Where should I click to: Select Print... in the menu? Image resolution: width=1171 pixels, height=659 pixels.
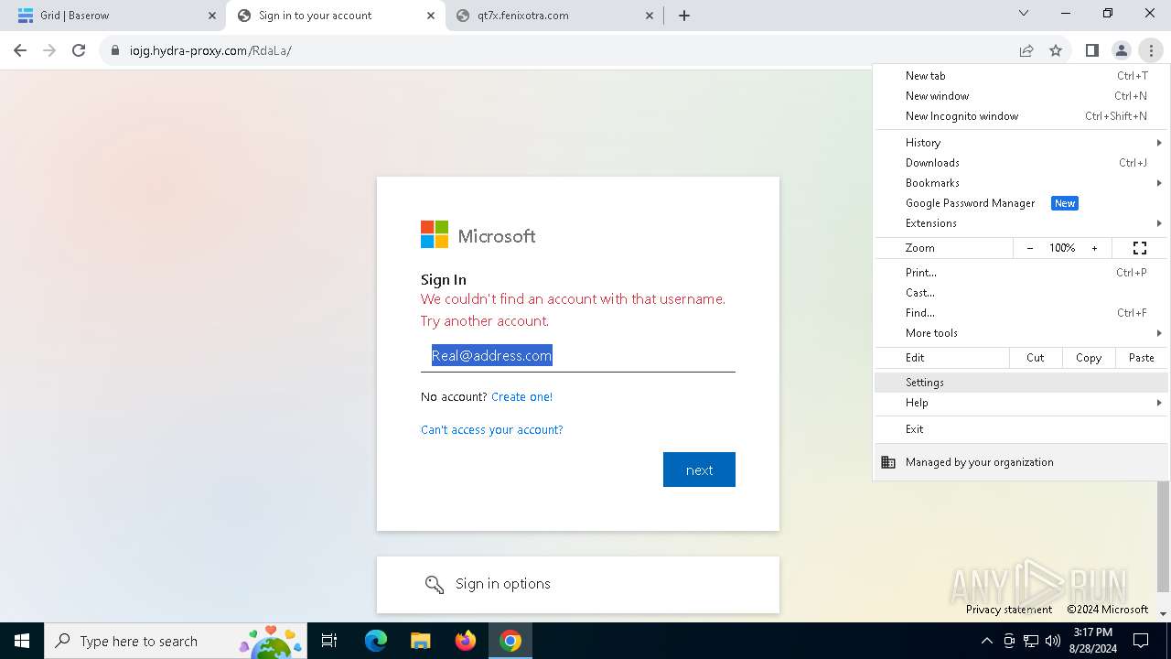coord(1021,273)
